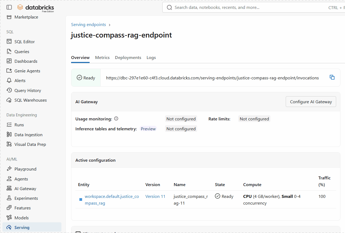Click the Compute column header
Viewport: 345px width, 233px height.
pyautogui.click(x=252, y=185)
